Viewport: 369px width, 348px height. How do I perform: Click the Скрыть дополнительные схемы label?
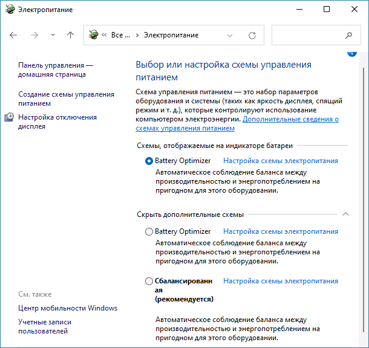(190, 214)
